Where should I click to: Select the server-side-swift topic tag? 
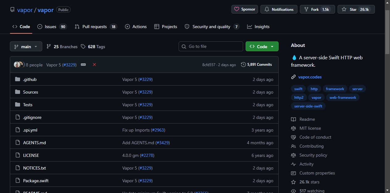308,106
